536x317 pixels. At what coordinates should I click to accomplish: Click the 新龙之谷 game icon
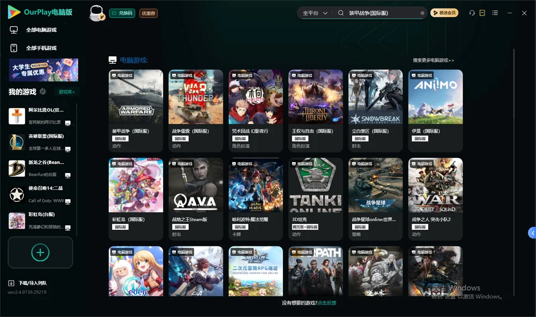click(17, 168)
